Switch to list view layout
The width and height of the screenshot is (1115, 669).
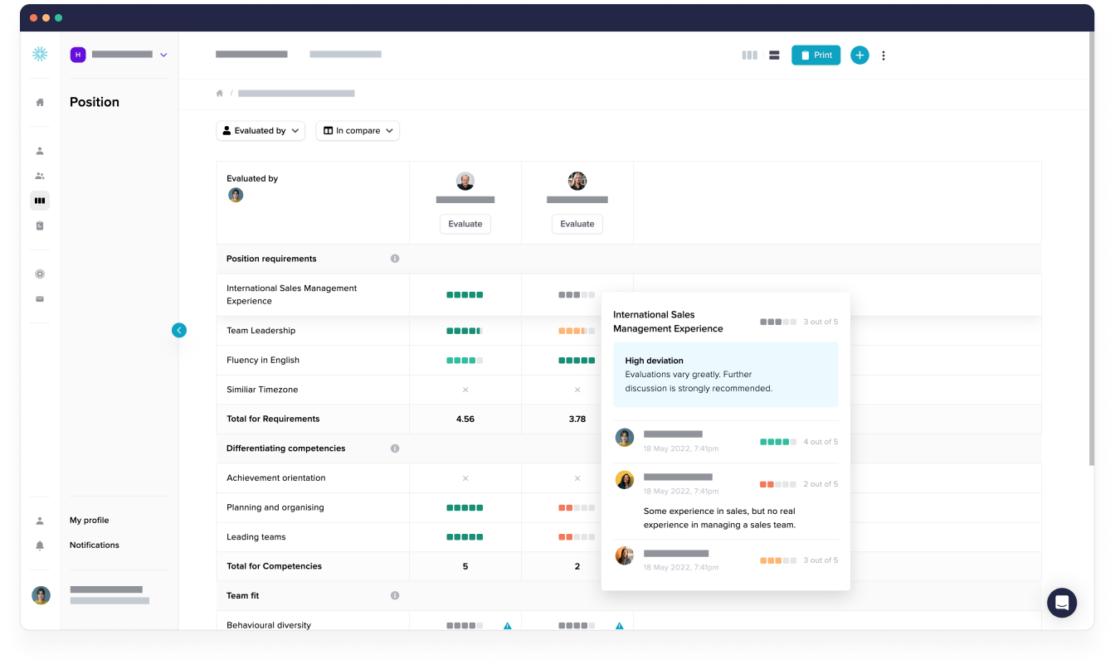[x=774, y=55]
